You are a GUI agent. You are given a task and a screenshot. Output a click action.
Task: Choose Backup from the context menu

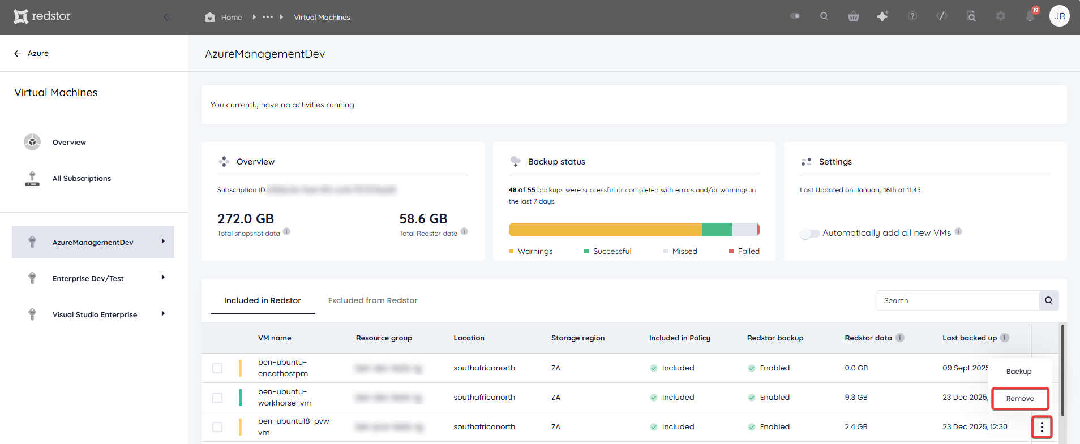[x=1019, y=372]
